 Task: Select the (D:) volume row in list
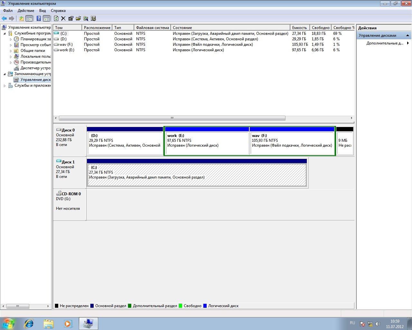pyautogui.click(x=203, y=39)
